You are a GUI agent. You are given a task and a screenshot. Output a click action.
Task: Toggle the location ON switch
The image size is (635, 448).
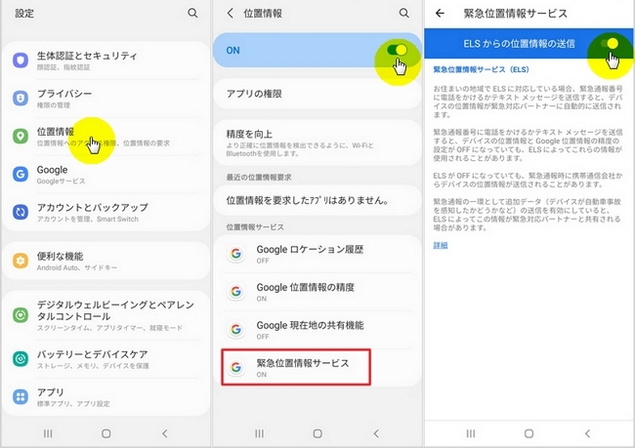[x=397, y=50]
